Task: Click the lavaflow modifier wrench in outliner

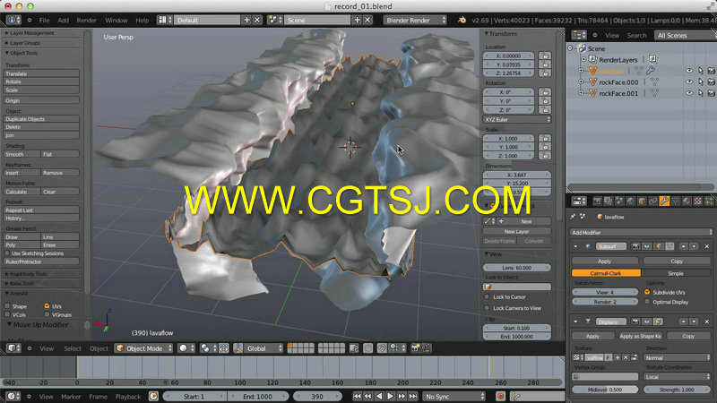Action: [651, 71]
